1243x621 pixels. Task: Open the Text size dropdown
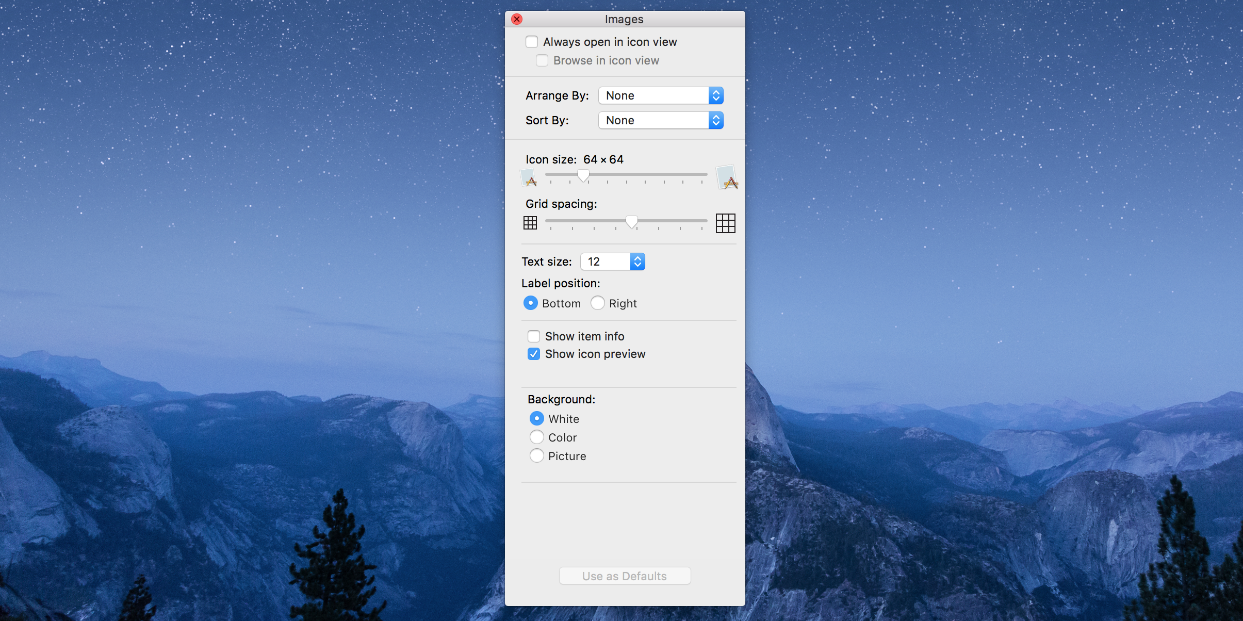tap(613, 262)
